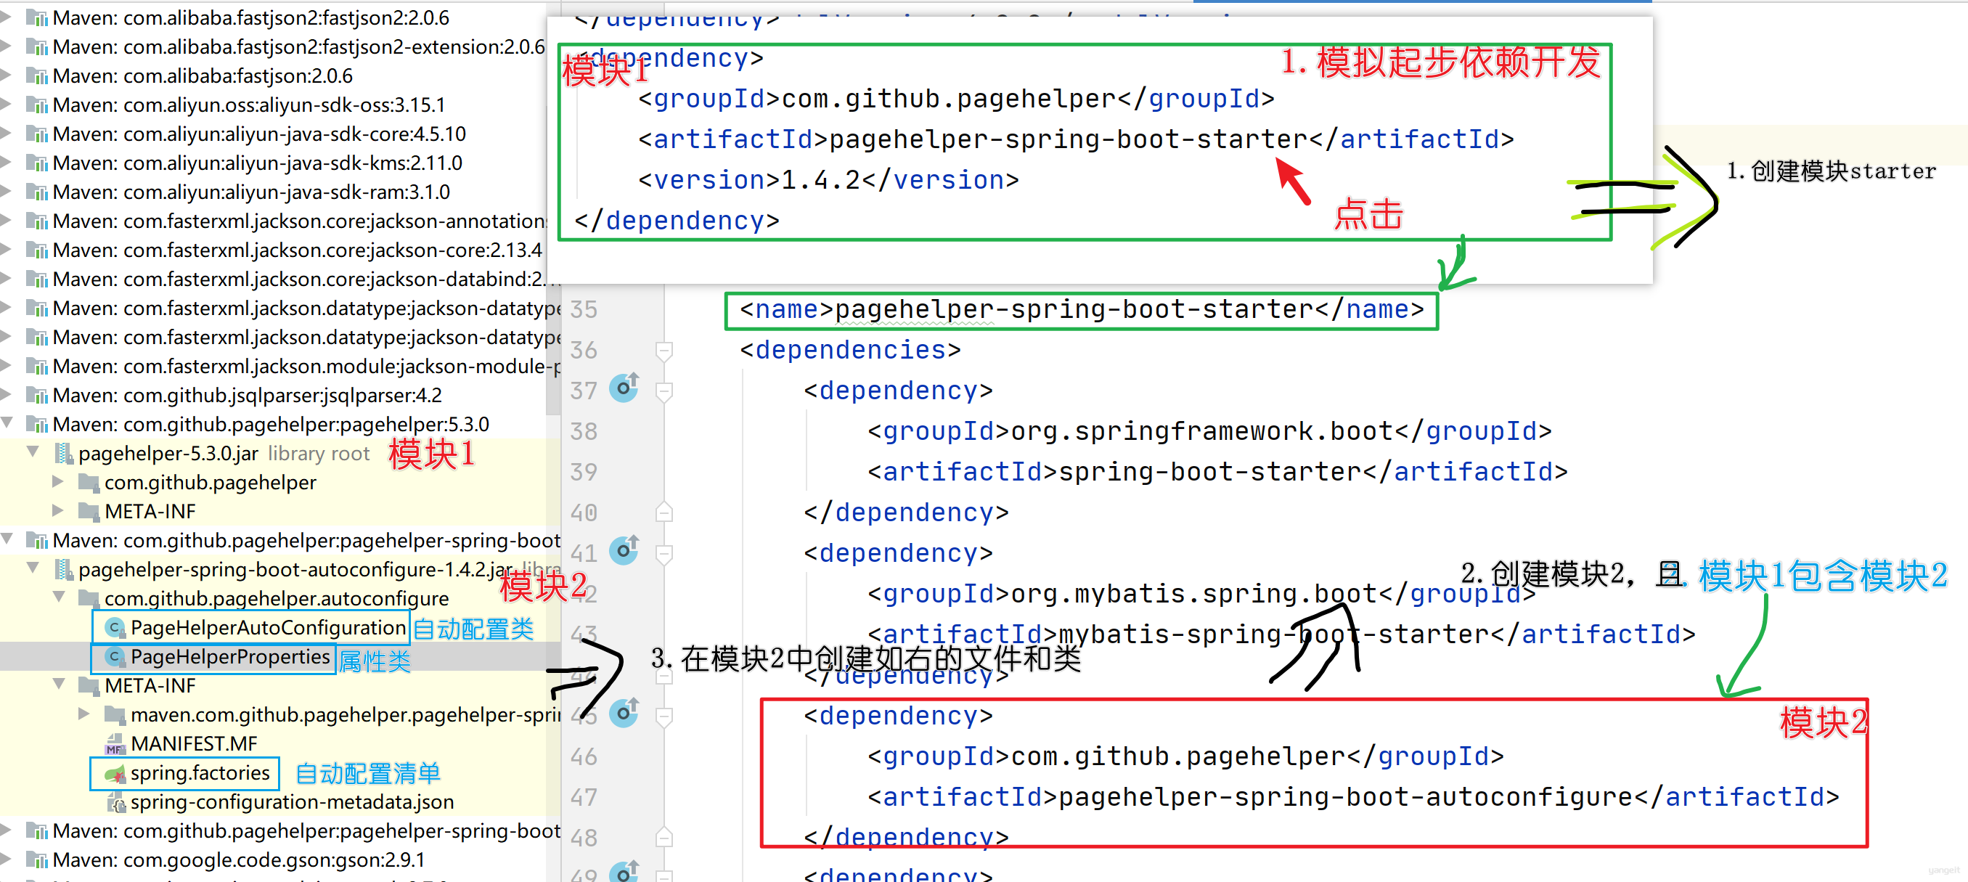This screenshot has height=882, width=1968.
Task: Click line number 46 in the gutter
Action: 584,756
